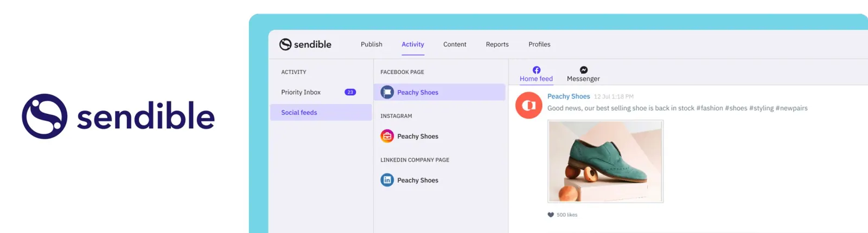The width and height of the screenshot is (868, 233).
Task: Click the LinkedIn icon beside Peachy Shoes
Action: tap(387, 180)
